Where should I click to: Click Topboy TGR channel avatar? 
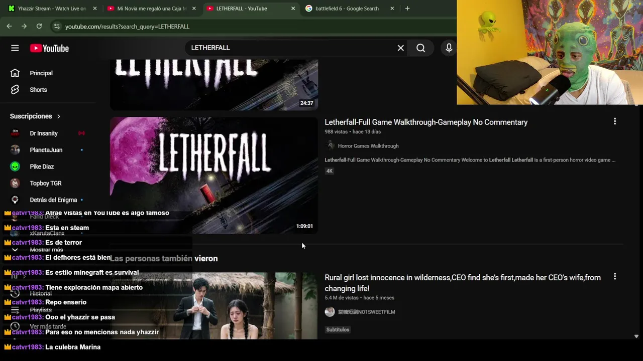15,183
